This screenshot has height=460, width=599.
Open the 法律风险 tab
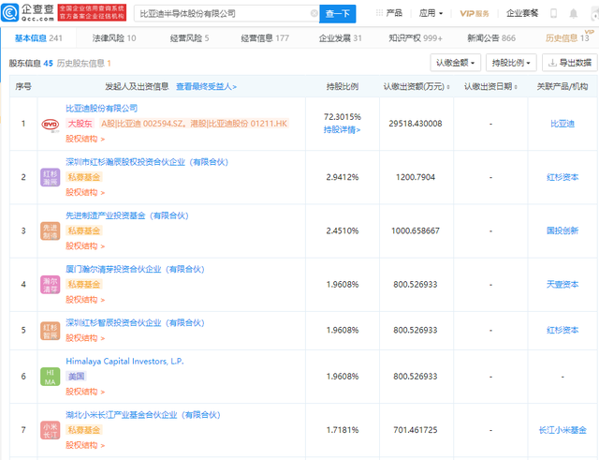[x=114, y=38]
